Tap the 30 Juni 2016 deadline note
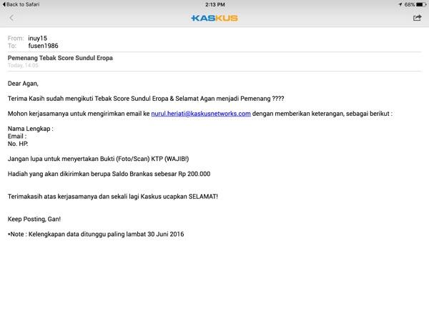Viewport: 429px width, 322px height. coord(96,234)
